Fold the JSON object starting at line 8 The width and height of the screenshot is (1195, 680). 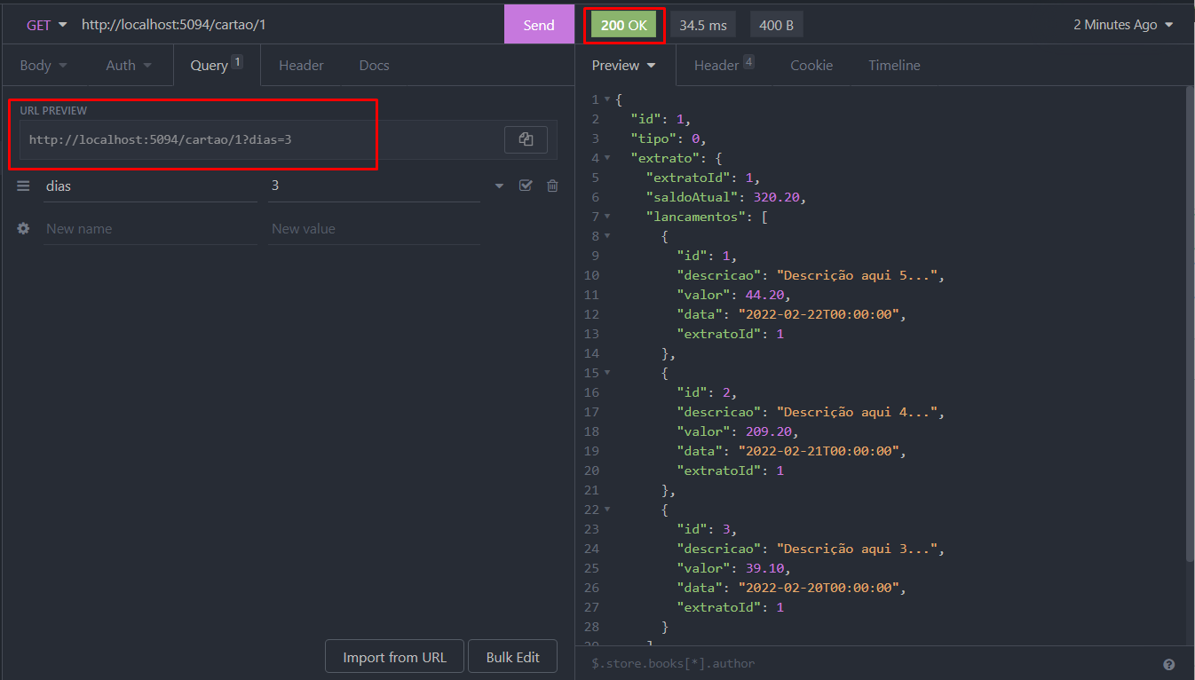click(x=607, y=236)
